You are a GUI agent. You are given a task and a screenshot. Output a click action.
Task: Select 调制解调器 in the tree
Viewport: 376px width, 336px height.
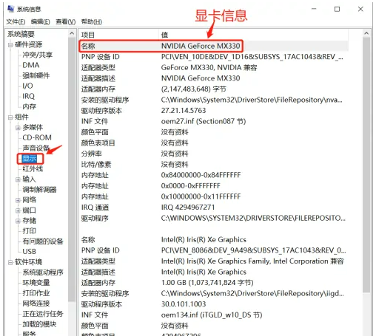click(x=39, y=189)
